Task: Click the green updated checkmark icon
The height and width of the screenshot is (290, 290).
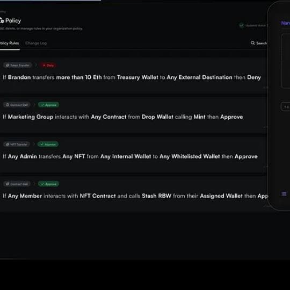Action: click(x=242, y=25)
